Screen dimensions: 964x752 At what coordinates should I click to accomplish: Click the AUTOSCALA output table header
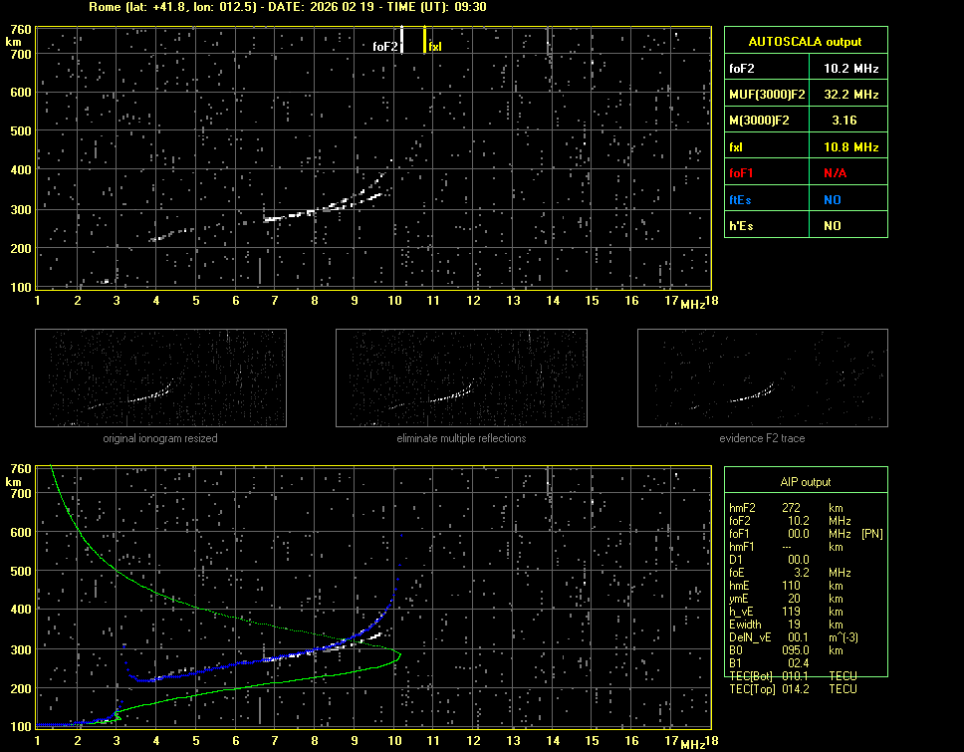pyautogui.click(x=805, y=42)
